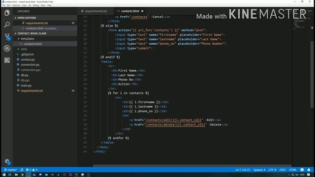Follow the /contacts/delete href link
Image resolution: width=315 pixels, height=177 pixels.
pyautogui.click(x=175, y=124)
